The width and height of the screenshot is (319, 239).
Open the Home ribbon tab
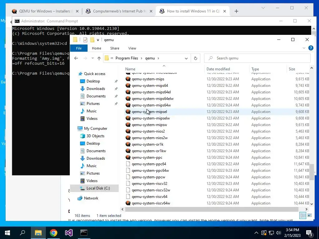[97, 48]
